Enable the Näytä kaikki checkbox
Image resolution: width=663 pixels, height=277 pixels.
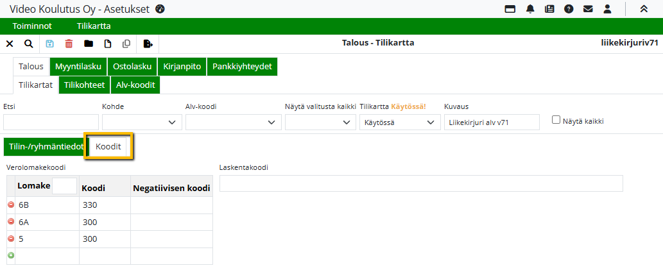(556, 120)
